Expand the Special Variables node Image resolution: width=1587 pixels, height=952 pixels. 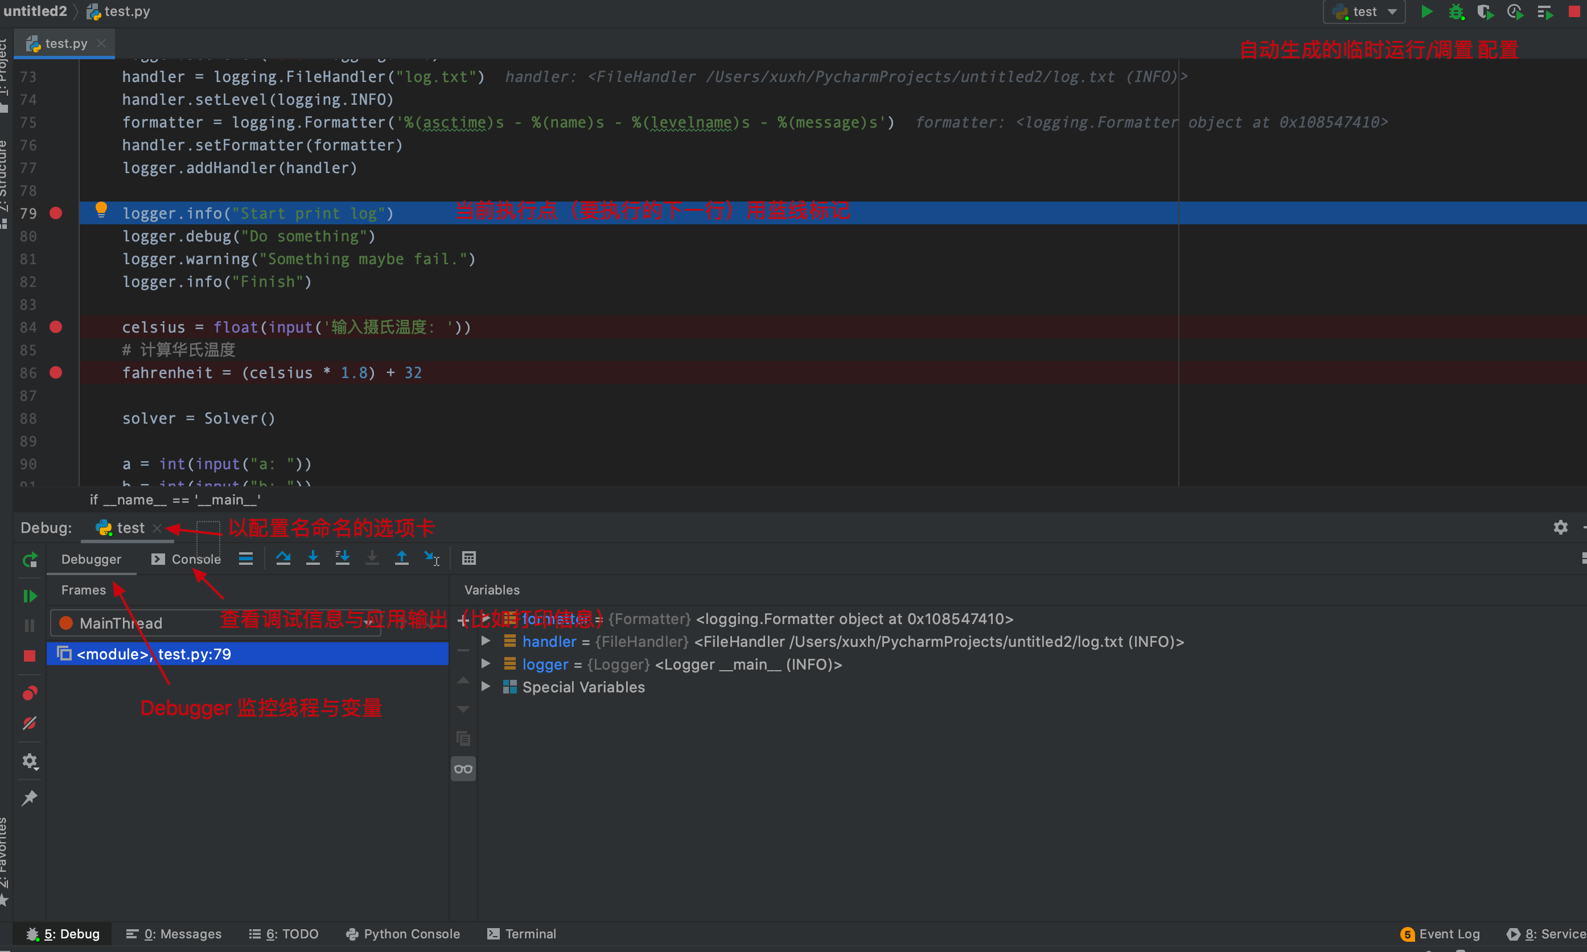click(x=486, y=687)
